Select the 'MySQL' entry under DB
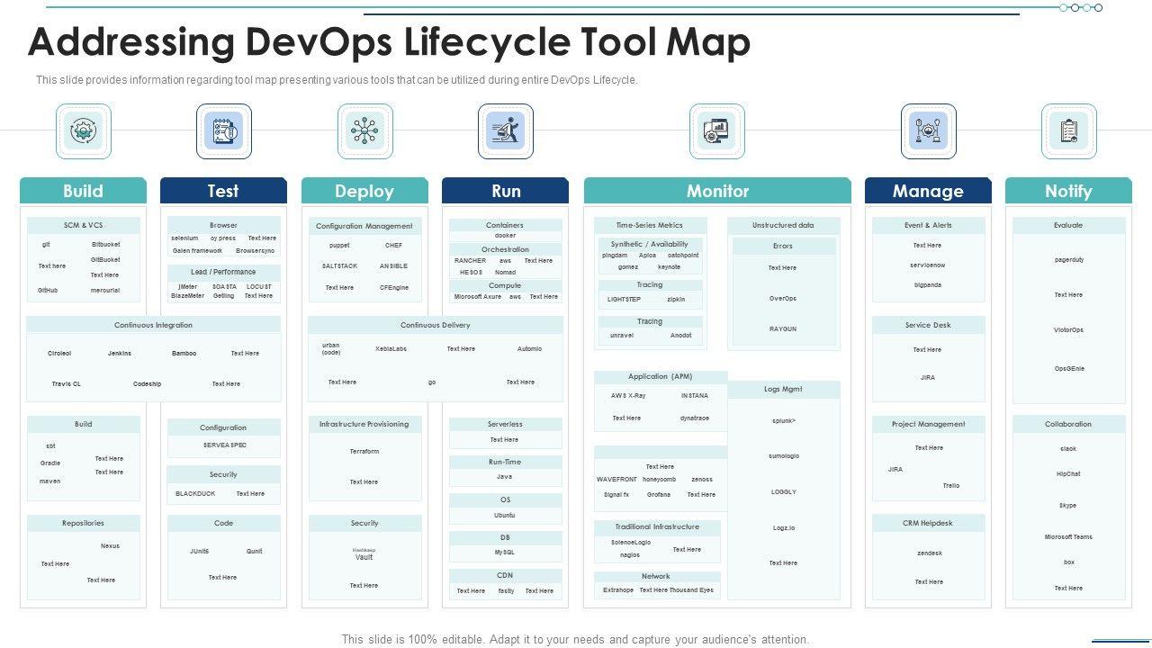 505,552
